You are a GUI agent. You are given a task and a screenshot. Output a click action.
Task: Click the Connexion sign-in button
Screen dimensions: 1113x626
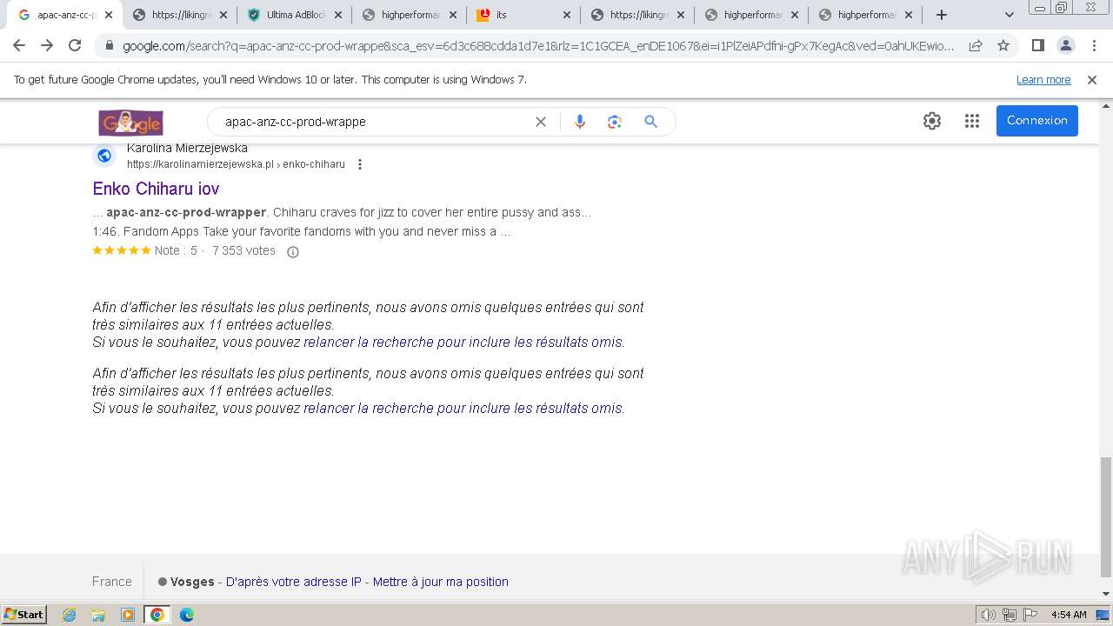(1036, 121)
